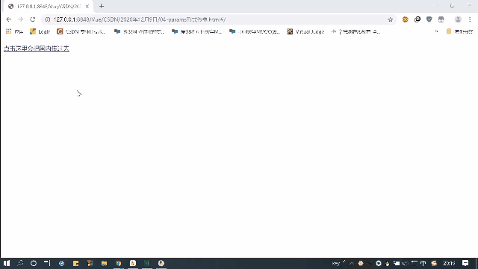Click the underlined Chinese link on page

click(37, 48)
